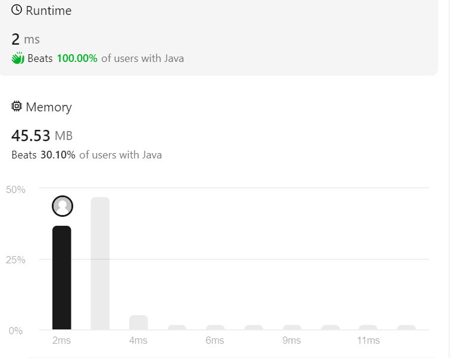Click the 25% gridline label
459x358 pixels.
tap(15, 260)
